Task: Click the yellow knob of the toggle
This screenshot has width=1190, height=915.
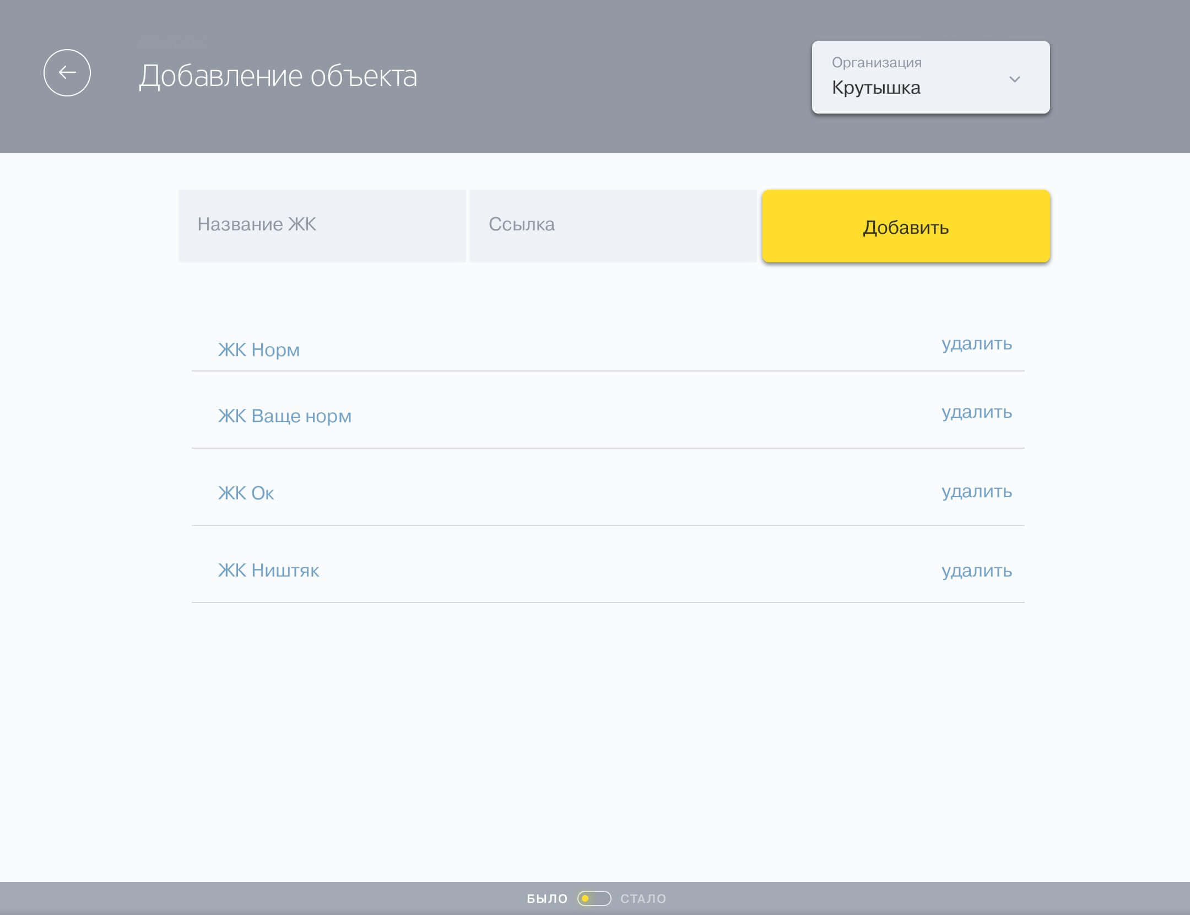Action: 586,898
